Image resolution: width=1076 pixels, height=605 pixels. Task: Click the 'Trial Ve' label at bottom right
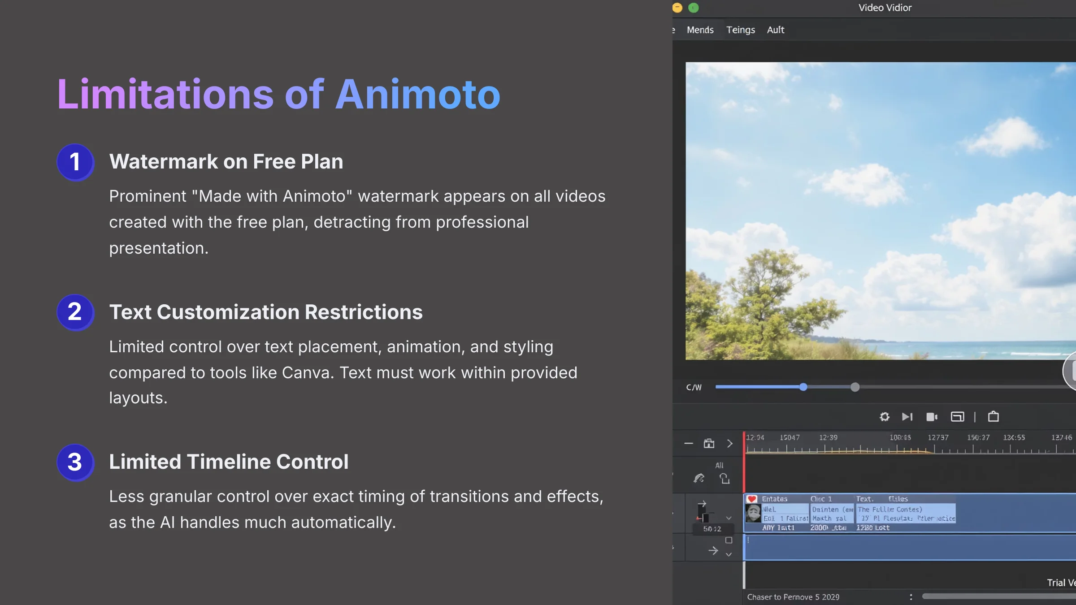tap(1061, 583)
